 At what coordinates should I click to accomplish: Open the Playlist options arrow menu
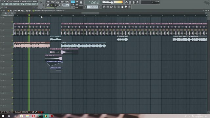tap(2, 10)
